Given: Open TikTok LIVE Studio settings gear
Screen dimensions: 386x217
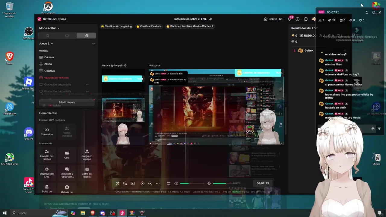Looking at the screenshot, I should tap(305, 19).
